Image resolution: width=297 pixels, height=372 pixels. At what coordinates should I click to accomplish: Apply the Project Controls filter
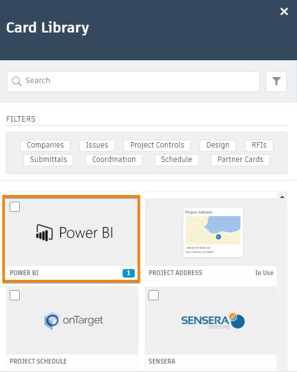pyautogui.click(x=157, y=145)
